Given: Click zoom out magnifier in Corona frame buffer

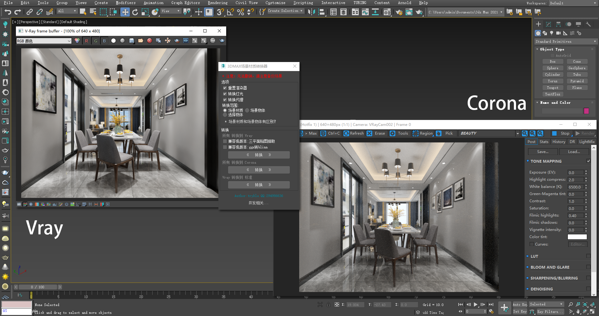Looking at the screenshot, I should (533, 133).
